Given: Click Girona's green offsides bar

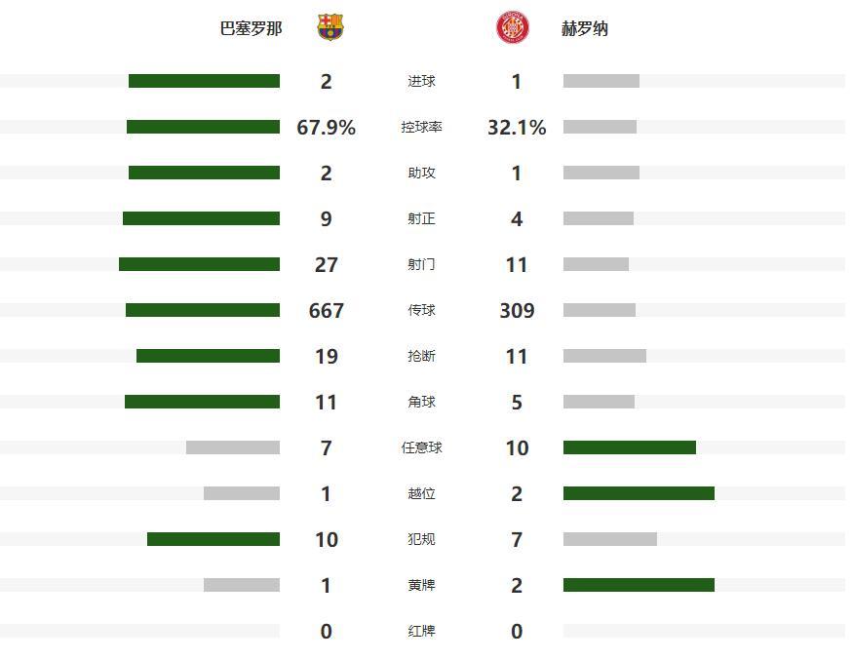Looking at the screenshot, I should click(639, 493).
